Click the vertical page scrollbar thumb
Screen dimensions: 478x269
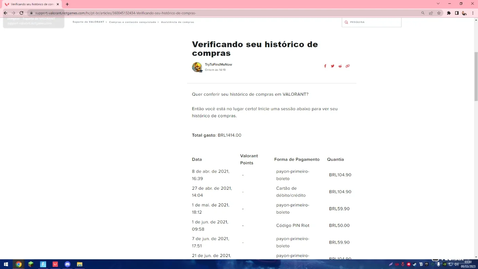[x=476, y=77]
